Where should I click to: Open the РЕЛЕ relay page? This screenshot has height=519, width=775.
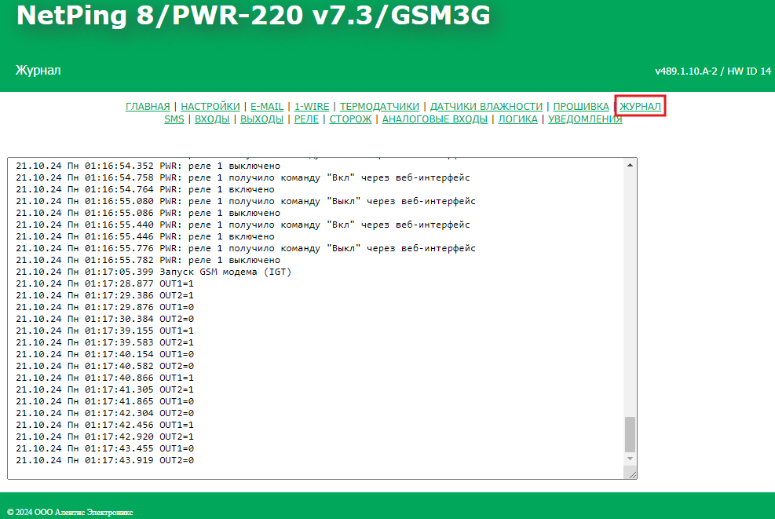(x=306, y=119)
